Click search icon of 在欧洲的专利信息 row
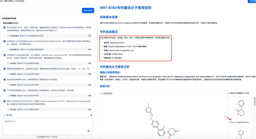 coord(9,74)
